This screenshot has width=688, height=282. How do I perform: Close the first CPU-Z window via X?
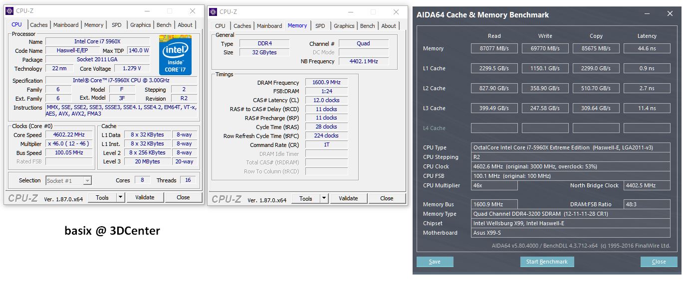point(193,11)
